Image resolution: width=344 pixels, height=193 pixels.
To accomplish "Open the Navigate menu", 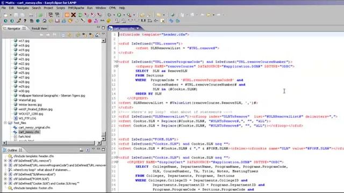I will coord(23,8).
